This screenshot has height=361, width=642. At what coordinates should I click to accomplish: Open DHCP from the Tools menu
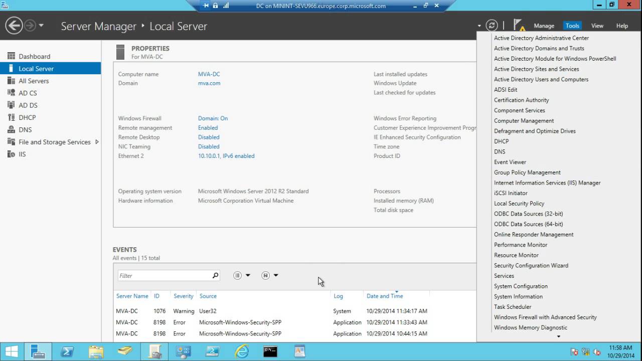pyautogui.click(x=501, y=141)
